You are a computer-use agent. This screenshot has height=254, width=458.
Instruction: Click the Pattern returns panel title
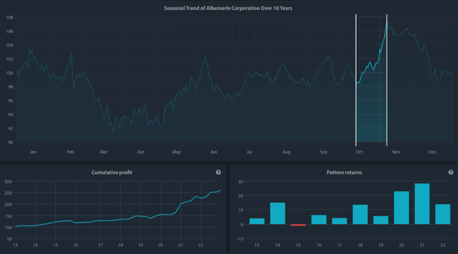click(x=344, y=173)
